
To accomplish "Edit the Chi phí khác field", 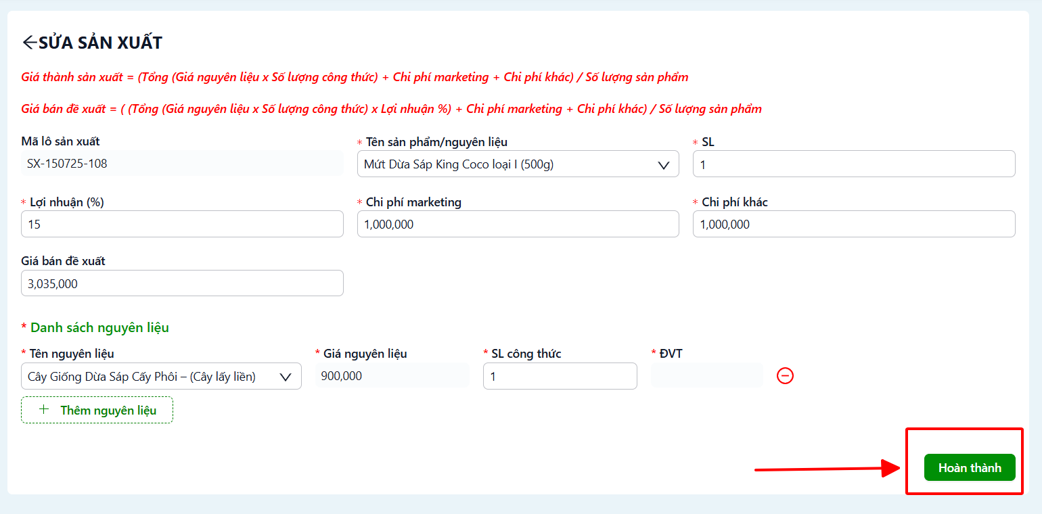I will coord(854,224).
